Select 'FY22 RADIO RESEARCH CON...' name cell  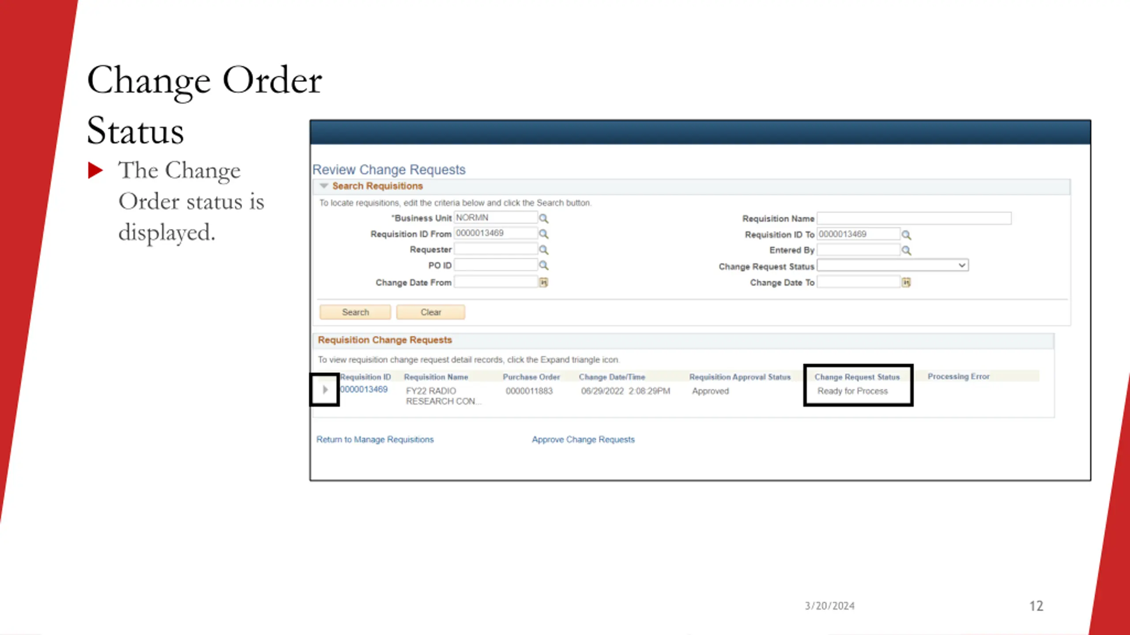[444, 396]
